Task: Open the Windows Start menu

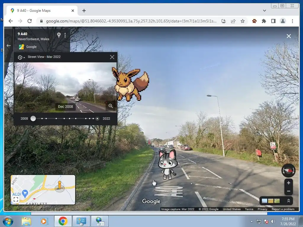Action: 8,221
